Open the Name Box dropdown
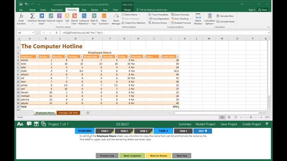Screen dimensions: 287x161 pos(33,33)
